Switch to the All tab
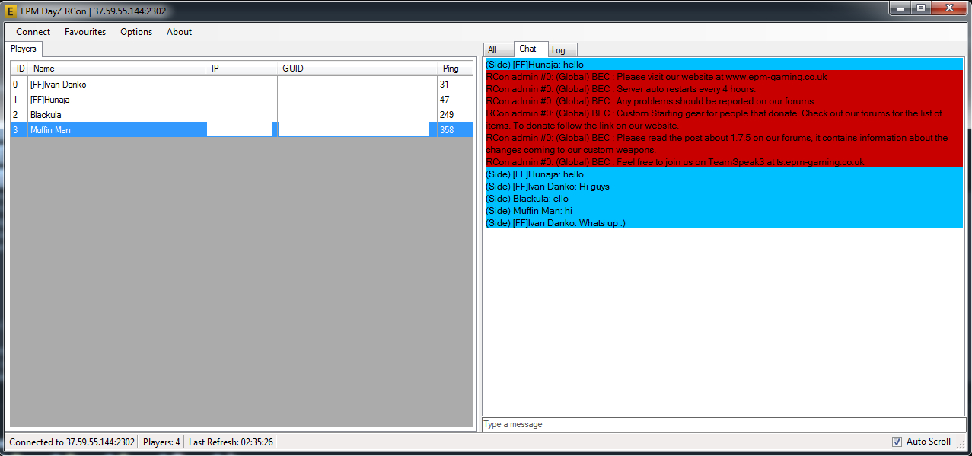Image resolution: width=972 pixels, height=456 pixels. [x=492, y=50]
